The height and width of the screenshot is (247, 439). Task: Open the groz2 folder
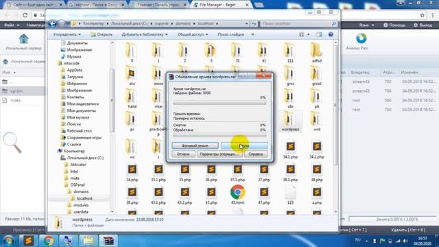[x=317, y=75]
